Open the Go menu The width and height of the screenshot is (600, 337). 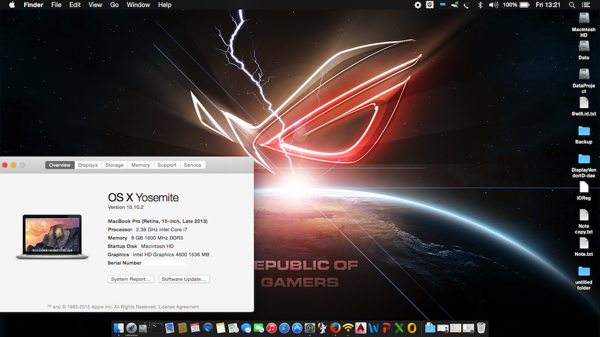(x=114, y=5)
